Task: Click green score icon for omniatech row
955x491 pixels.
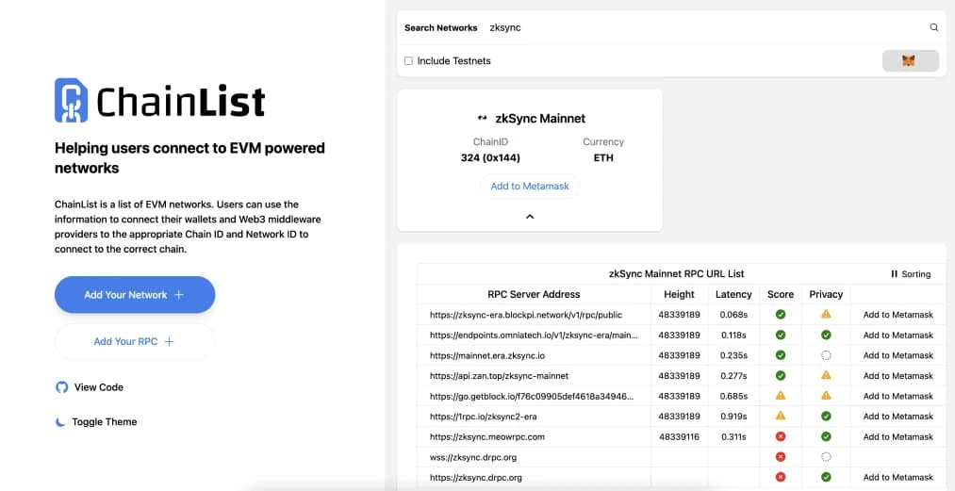Action: click(x=781, y=336)
